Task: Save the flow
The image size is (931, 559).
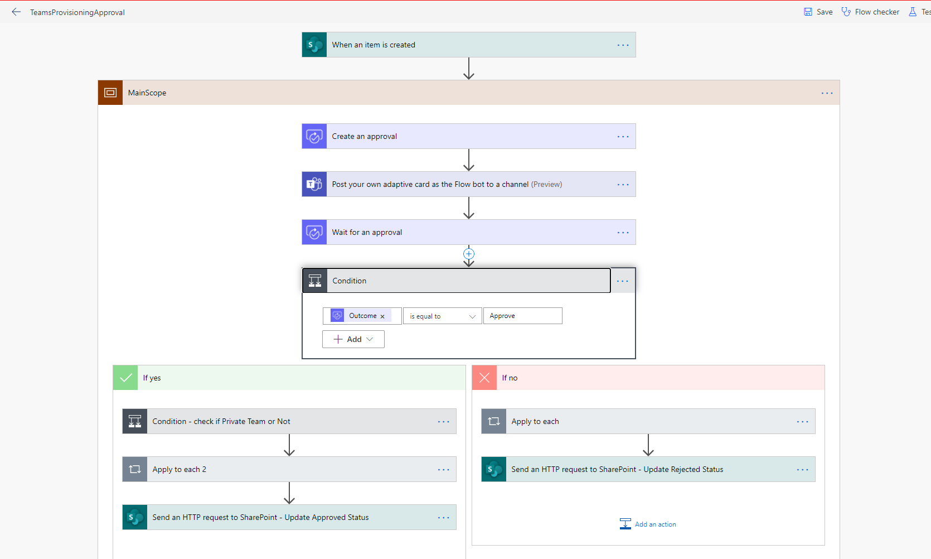Action: 818,11
